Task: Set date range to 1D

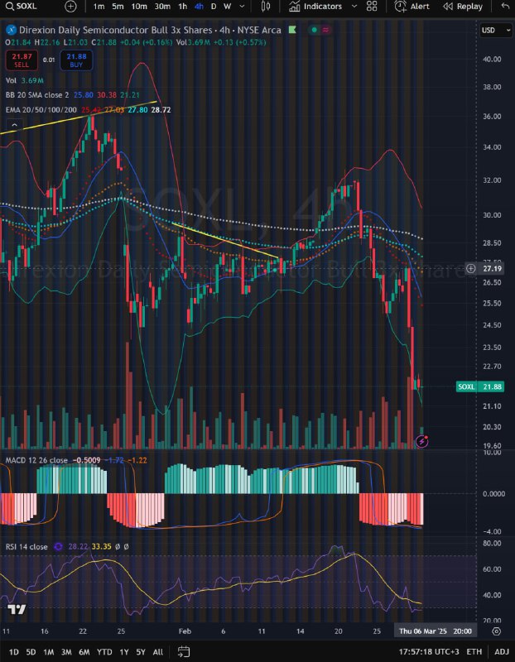Action: (x=13, y=652)
